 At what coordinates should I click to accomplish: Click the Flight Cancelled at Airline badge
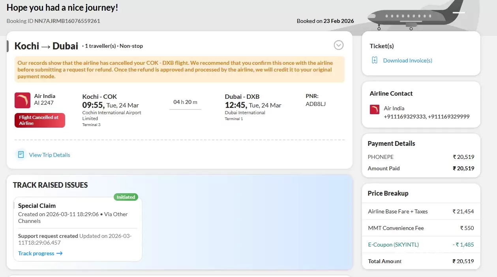[39, 120]
